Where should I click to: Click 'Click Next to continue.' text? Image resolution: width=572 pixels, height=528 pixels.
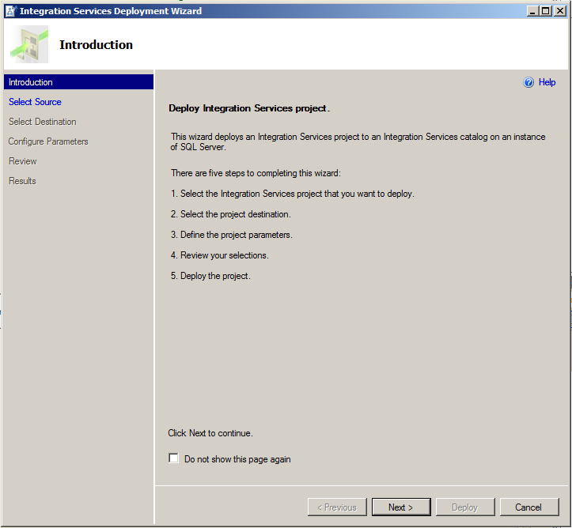(x=210, y=433)
